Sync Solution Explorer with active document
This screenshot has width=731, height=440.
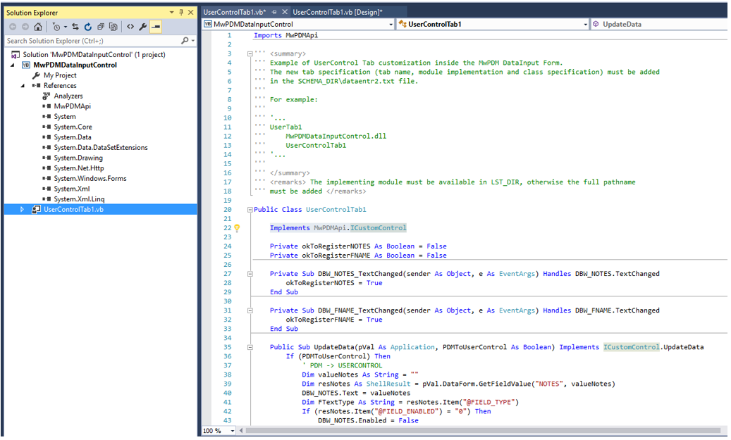pos(75,27)
